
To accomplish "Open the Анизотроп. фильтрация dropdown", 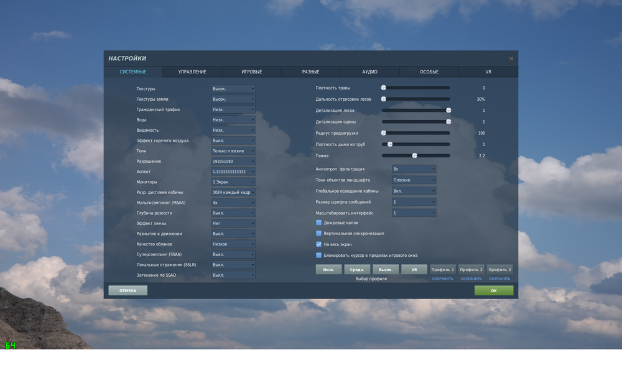I will tap(414, 168).
